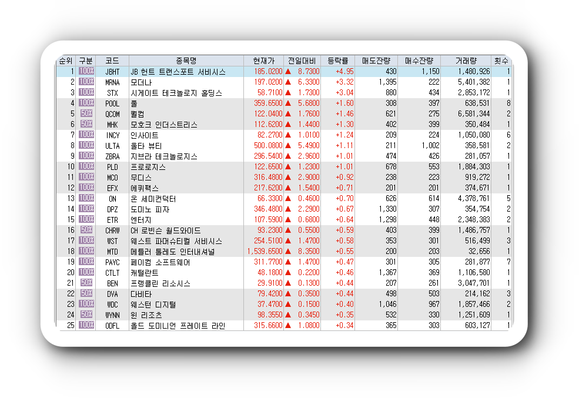
Task: Open stock name 다비타
Action: (x=141, y=295)
